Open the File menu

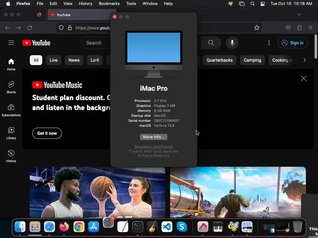point(40,3)
